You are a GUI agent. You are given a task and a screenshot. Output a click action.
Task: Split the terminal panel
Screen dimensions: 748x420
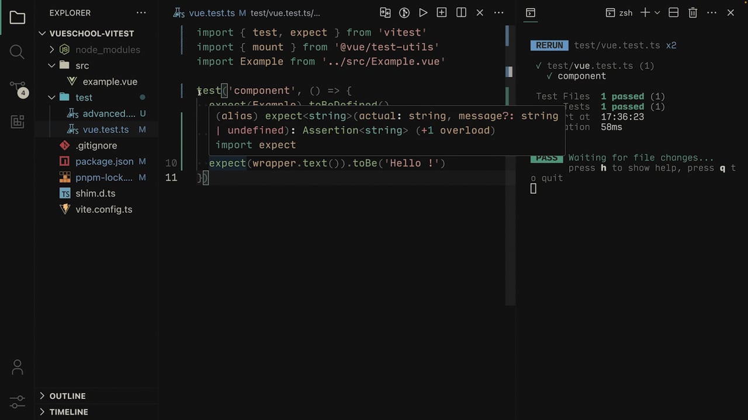[x=673, y=13]
